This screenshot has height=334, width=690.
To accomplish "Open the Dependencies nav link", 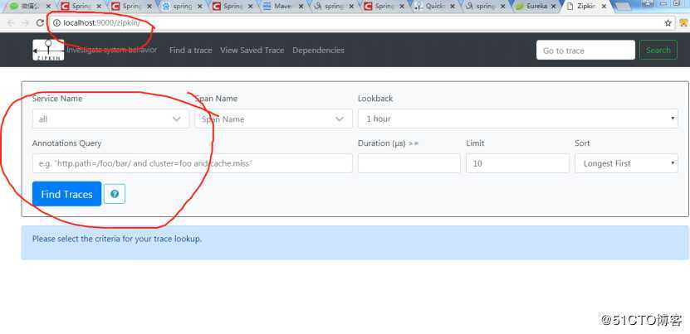I will coord(318,50).
